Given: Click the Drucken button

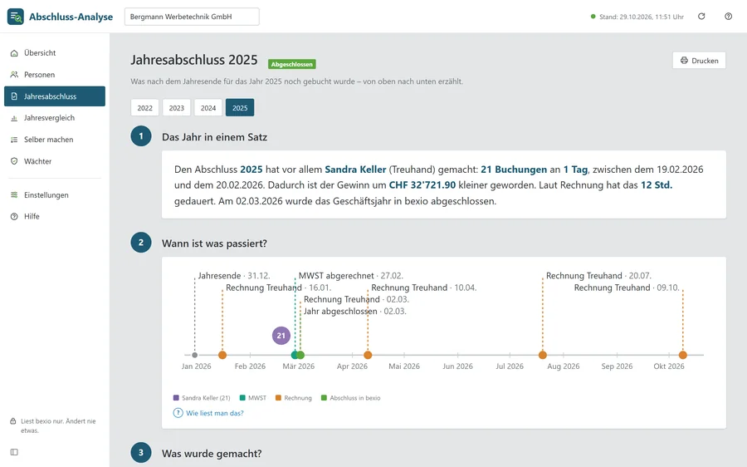Looking at the screenshot, I should [699, 61].
